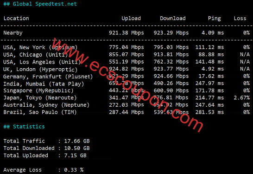Image resolution: width=253 pixels, height=174 pixels.
Task: Click Sao Paulo ping 281.53 ms
Action: [209, 112]
